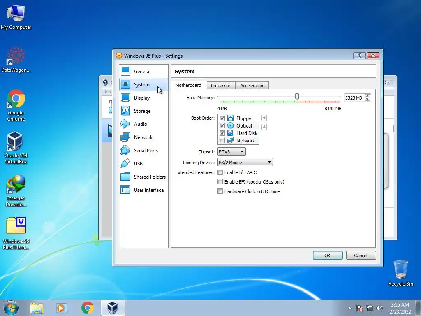The height and width of the screenshot is (316, 421).
Task: Click the settings dialog help button
Action: coord(359,56)
